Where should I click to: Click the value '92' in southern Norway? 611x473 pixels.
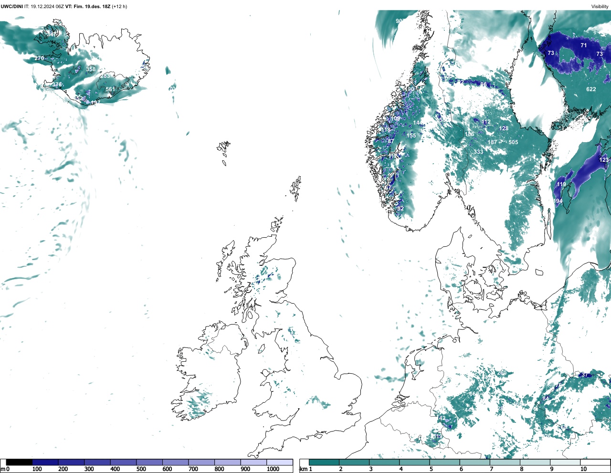400,209
